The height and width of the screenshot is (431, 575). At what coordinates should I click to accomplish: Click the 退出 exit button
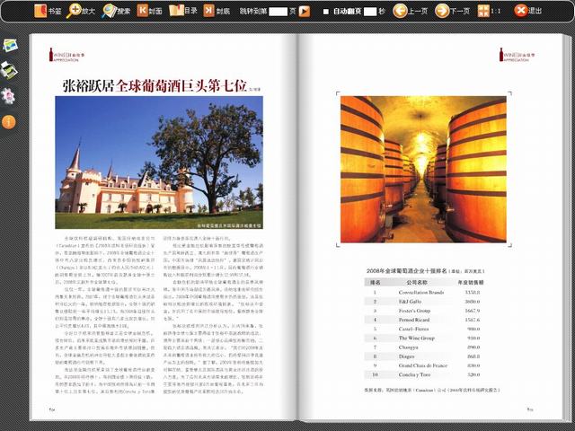click(527, 11)
